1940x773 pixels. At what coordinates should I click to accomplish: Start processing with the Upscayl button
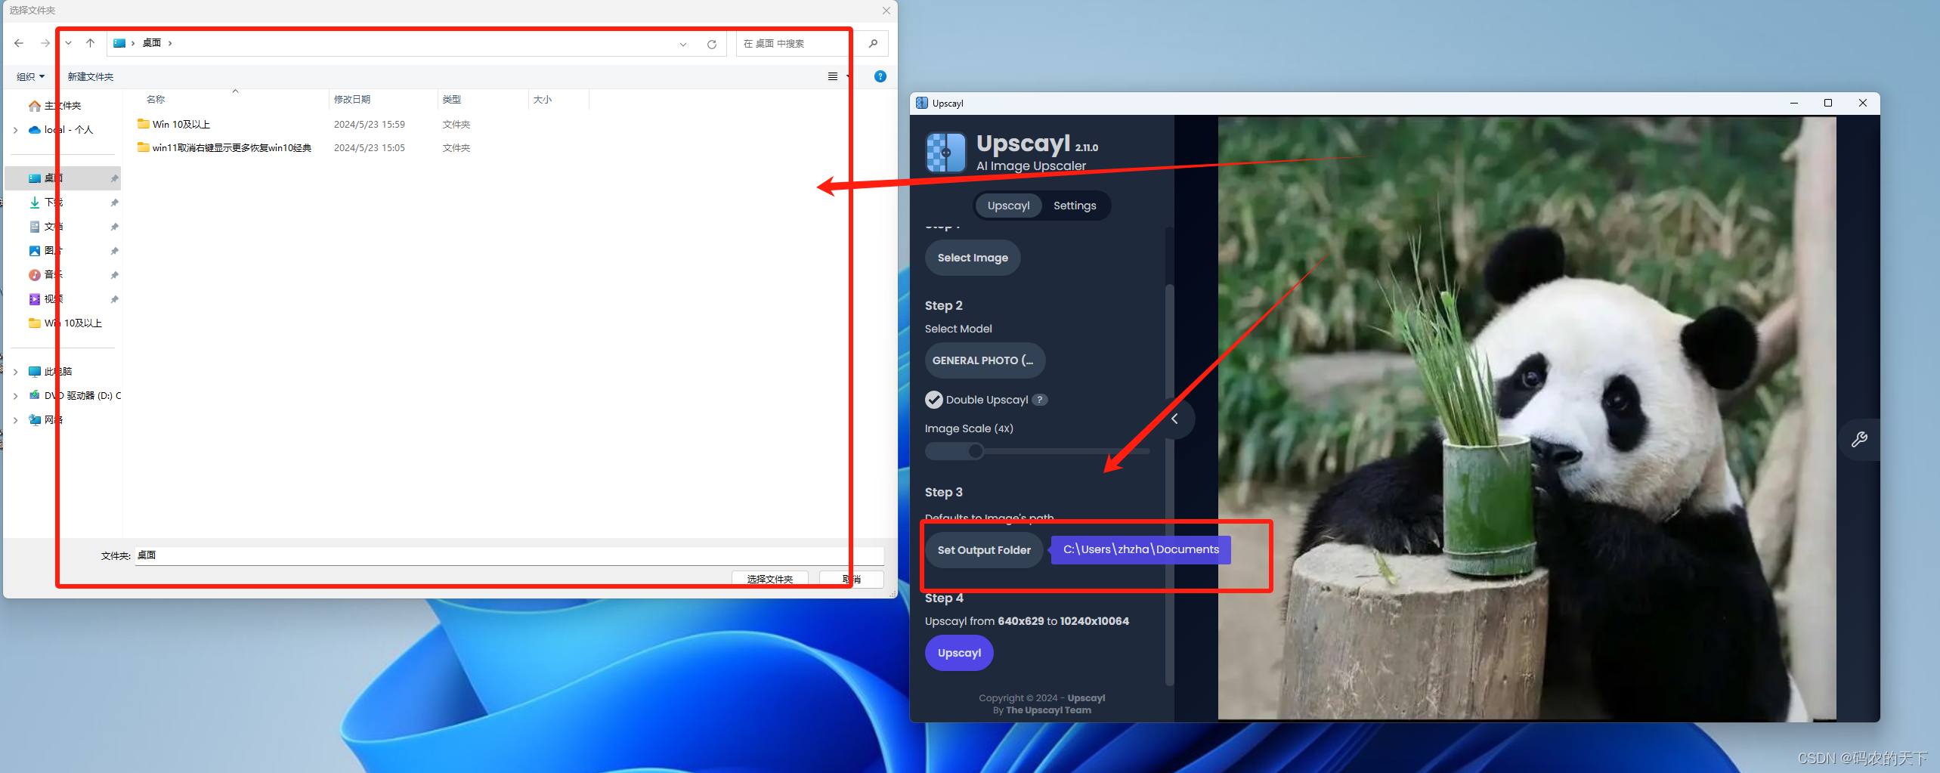[x=959, y=653]
